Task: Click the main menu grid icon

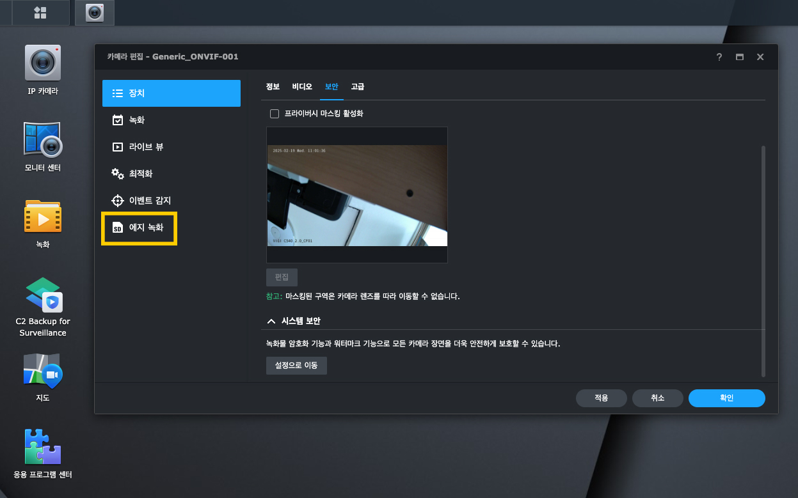Action: point(40,13)
